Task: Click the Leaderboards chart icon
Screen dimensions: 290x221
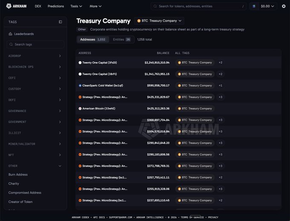Action: tap(10, 34)
